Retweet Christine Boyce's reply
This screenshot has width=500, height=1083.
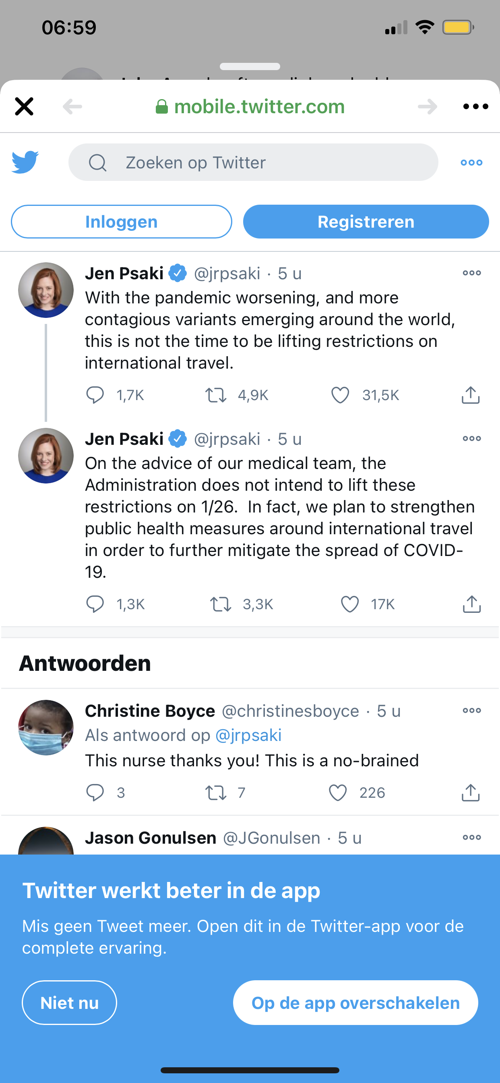click(216, 793)
